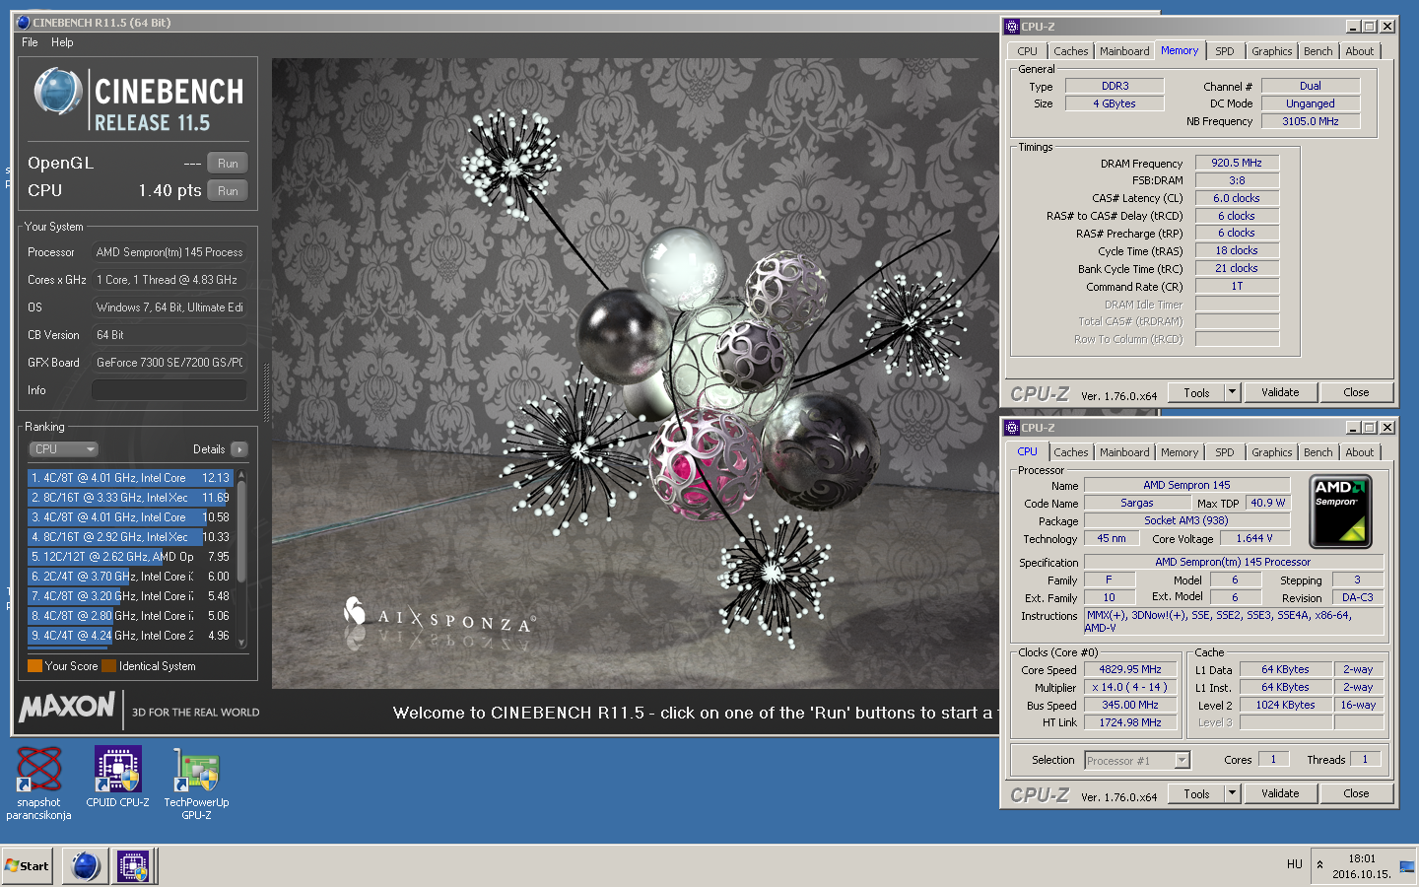The height and width of the screenshot is (887, 1419).
Task: Open Cinebench File menu
Action: (x=30, y=42)
